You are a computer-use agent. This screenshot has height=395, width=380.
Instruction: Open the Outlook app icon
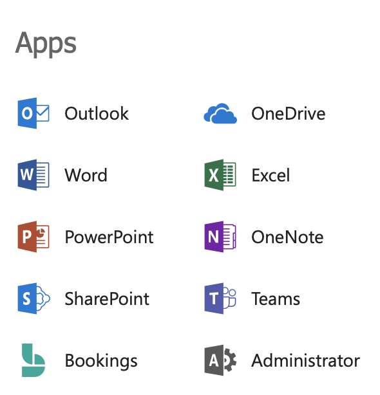(x=33, y=113)
